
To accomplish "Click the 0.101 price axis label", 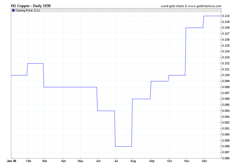I will (x=226, y=69).
